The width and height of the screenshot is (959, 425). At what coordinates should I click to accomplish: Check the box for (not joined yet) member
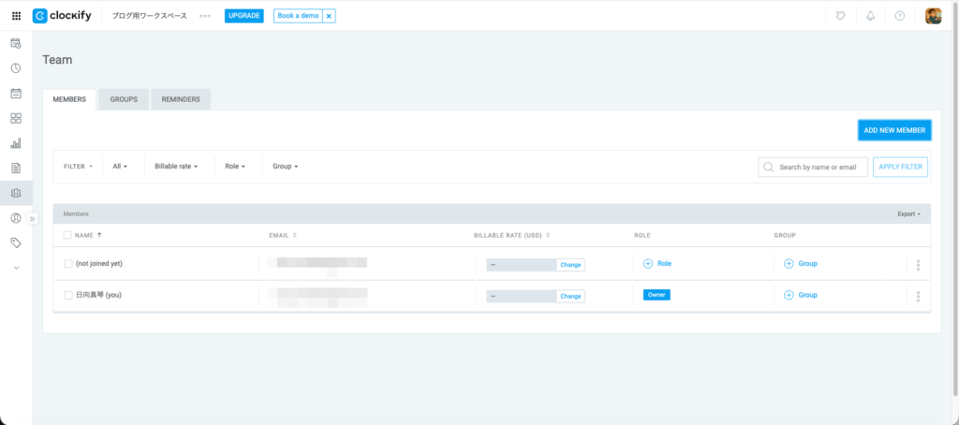click(x=68, y=264)
